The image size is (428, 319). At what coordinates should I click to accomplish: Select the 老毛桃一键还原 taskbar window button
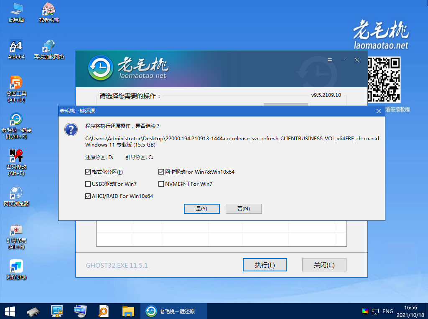point(173,311)
